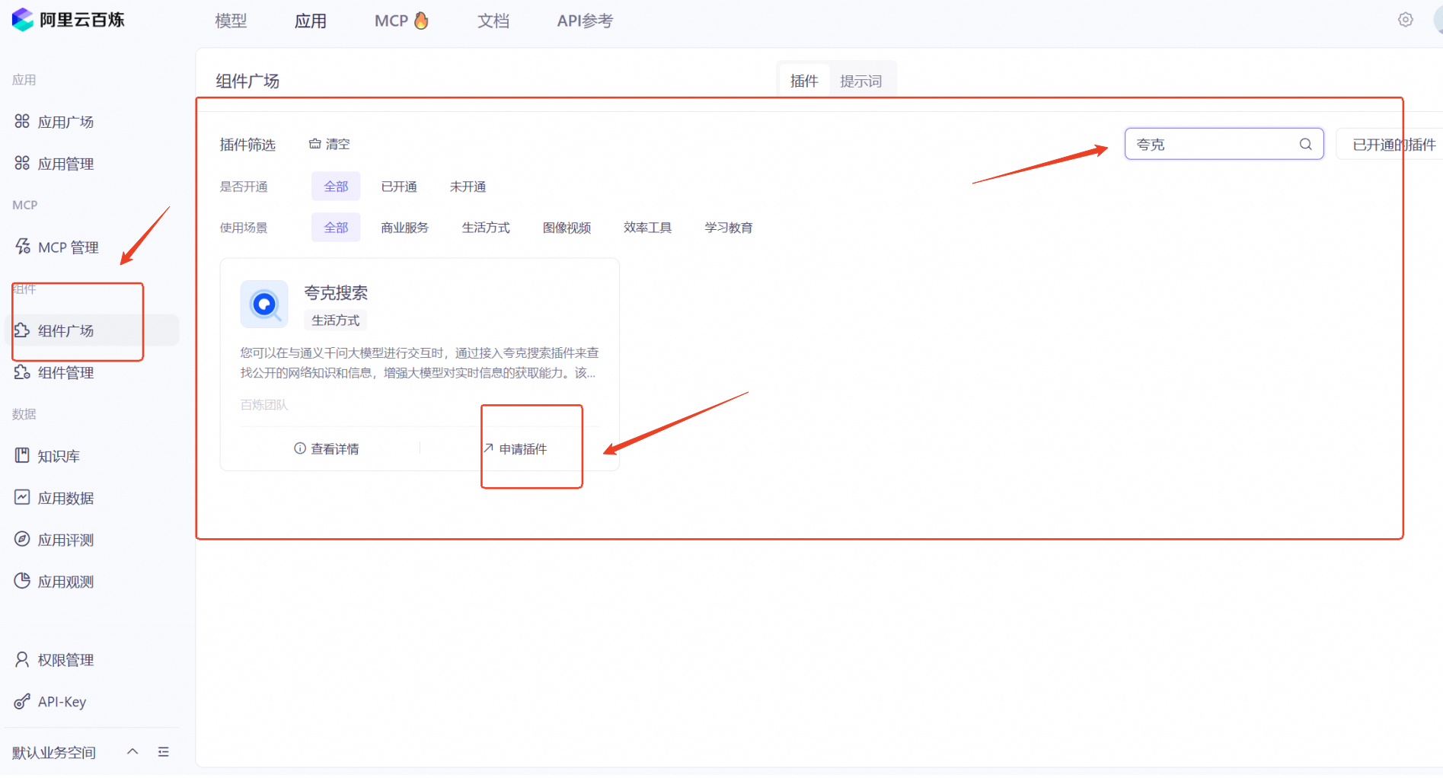Click the 知识库 book icon
The height and width of the screenshot is (778, 1443).
pyautogui.click(x=22, y=455)
